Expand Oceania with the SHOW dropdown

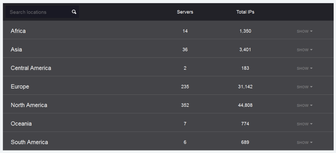(304, 124)
